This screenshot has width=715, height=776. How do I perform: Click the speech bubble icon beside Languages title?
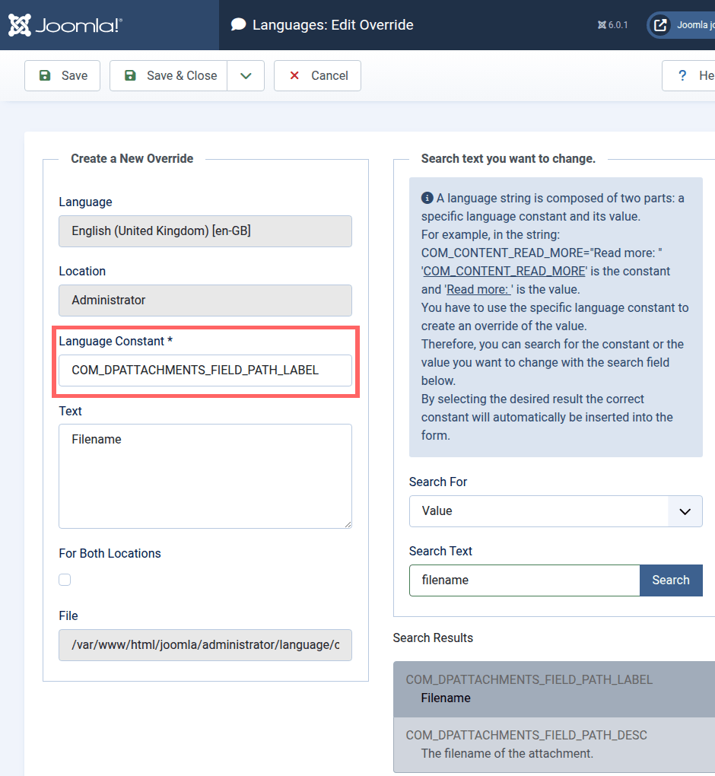tap(239, 25)
